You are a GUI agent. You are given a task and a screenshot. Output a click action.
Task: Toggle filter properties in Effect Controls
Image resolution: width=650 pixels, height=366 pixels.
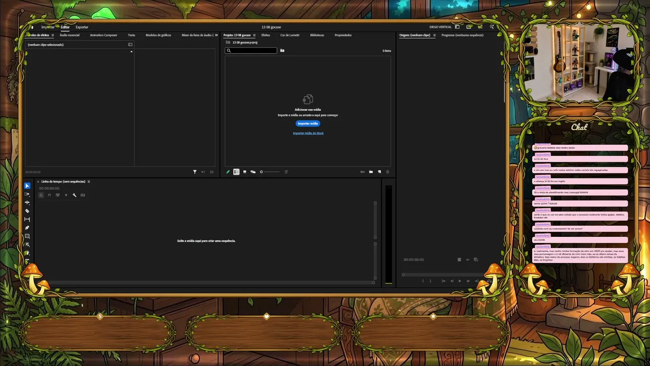(x=194, y=172)
